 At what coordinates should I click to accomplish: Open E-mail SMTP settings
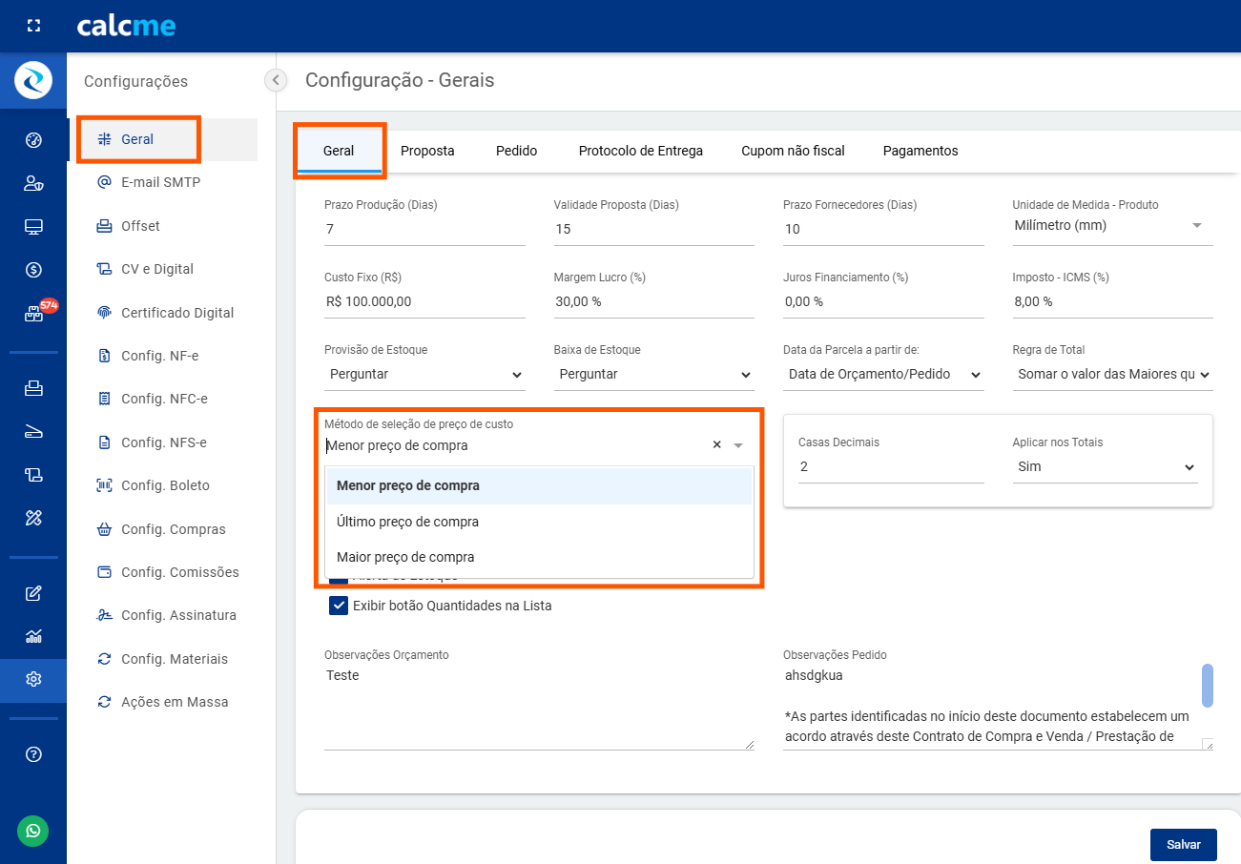point(160,182)
